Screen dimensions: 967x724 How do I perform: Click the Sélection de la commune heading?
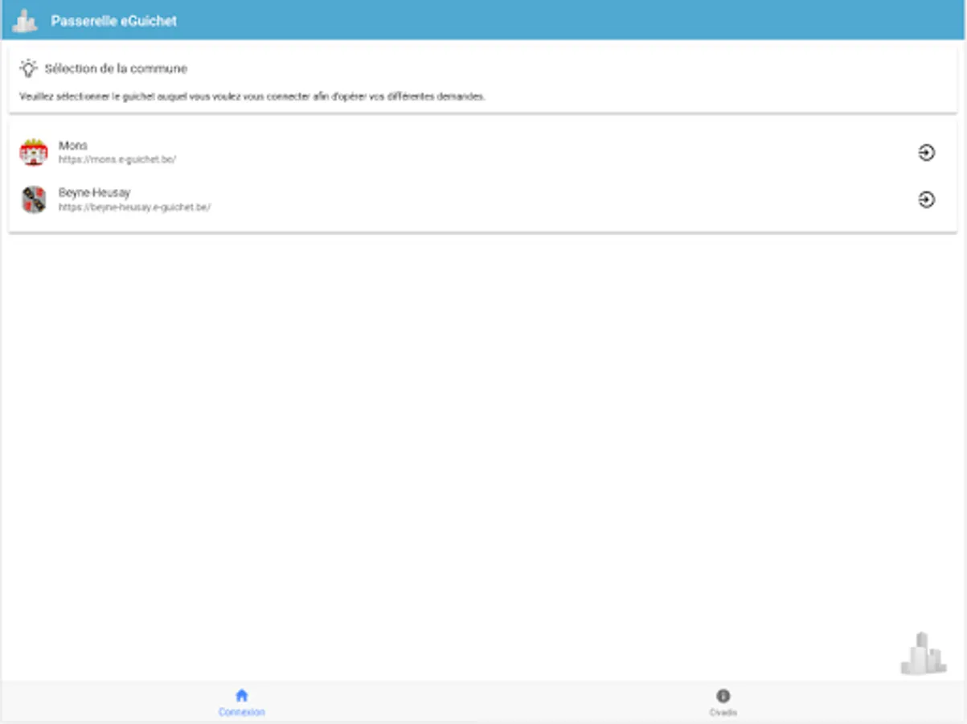tap(117, 68)
